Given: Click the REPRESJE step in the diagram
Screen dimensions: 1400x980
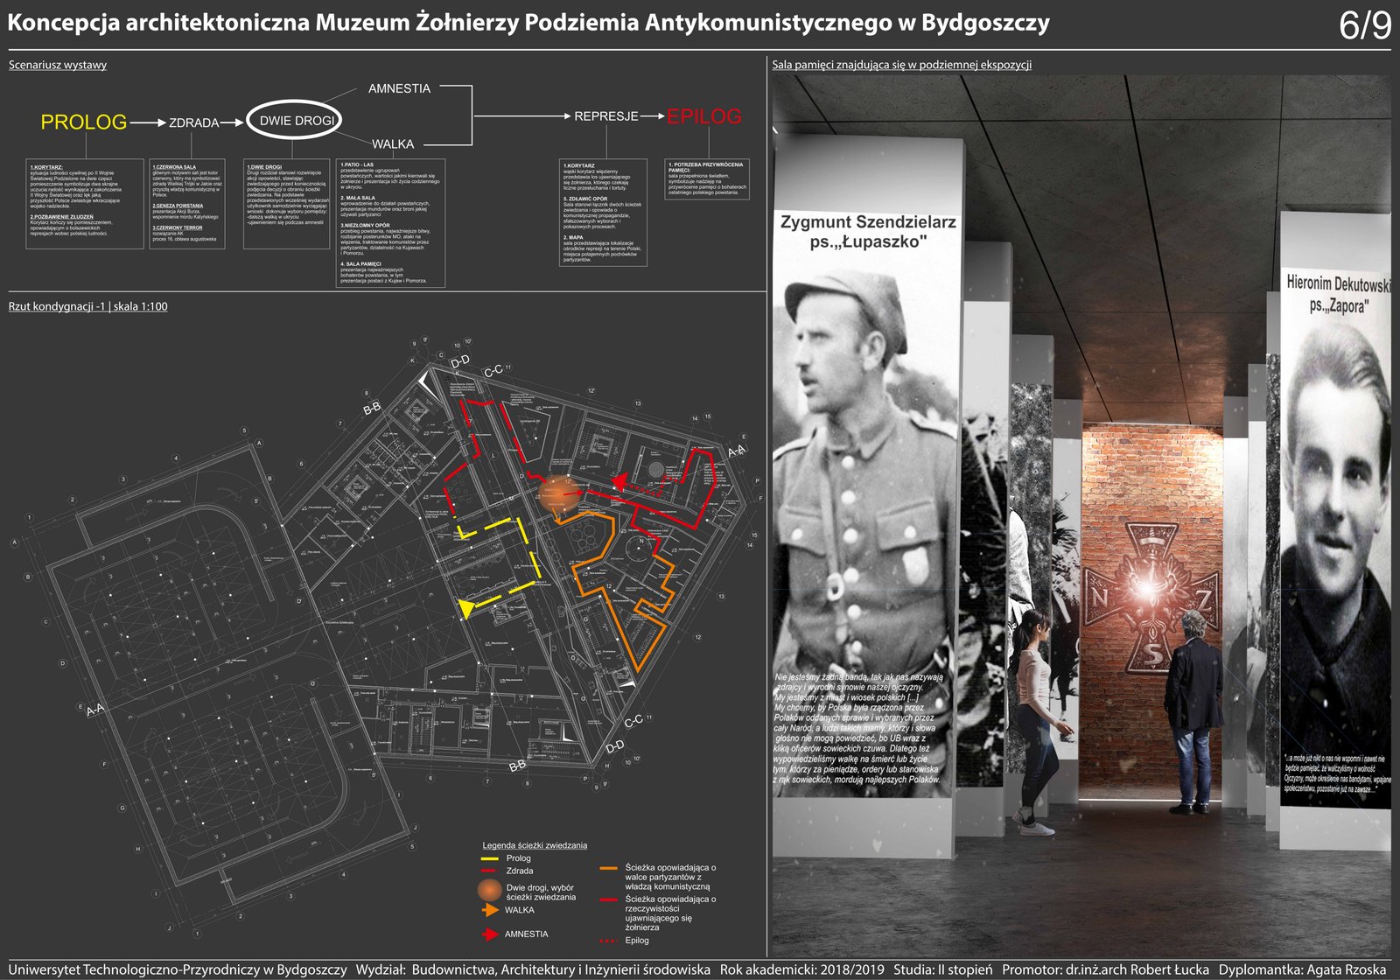Looking at the screenshot, I should (x=605, y=116).
